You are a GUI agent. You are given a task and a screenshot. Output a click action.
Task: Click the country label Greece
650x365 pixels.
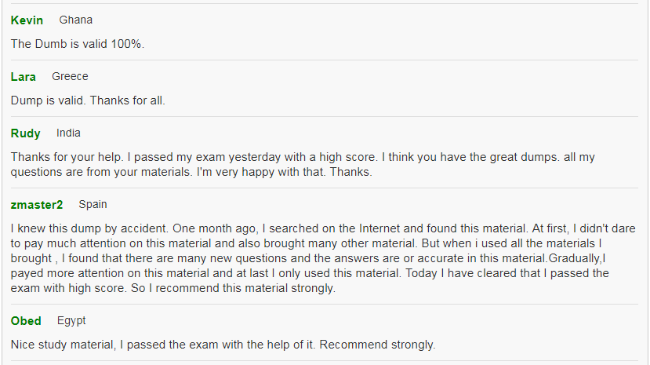pos(70,76)
